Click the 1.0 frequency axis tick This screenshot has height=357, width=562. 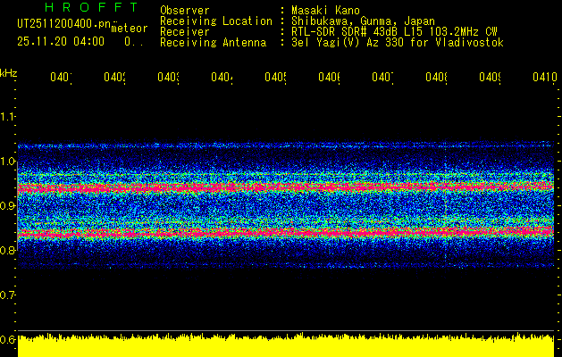pos(8,162)
